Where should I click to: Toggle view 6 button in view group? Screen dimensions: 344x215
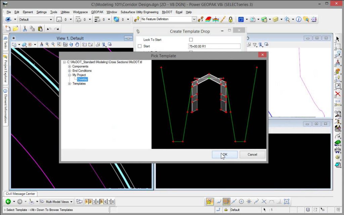tap(105, 202)
